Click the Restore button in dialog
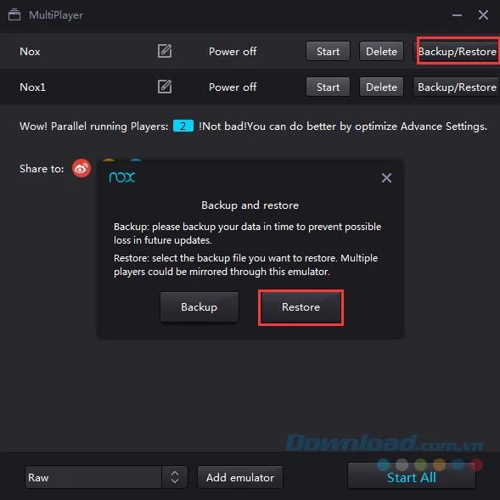Viewport: 500px width, 500px height. click(x=301, y=307)
